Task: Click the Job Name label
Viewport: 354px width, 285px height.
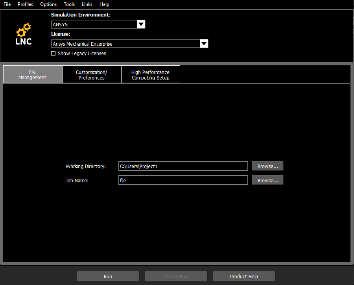Action: click(77, 180)
